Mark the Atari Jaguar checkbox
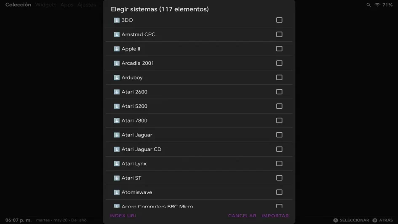The width and height of the screenshot is (398, 224). (279, 135)
